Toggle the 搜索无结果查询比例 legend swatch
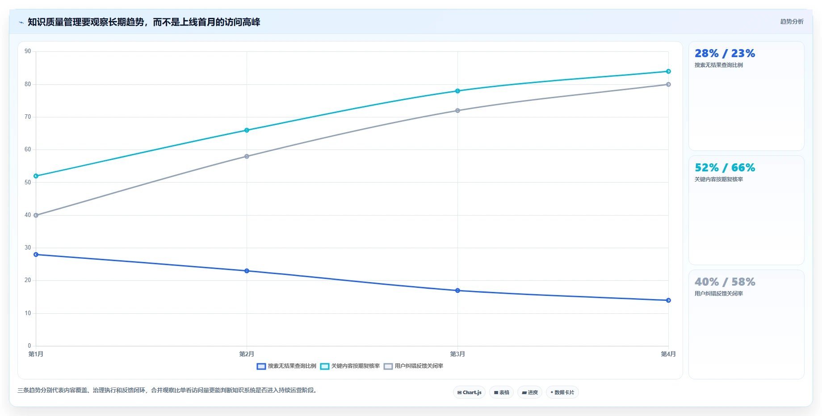822x416 pixels. pyautogui.click(x=261, y=366)
